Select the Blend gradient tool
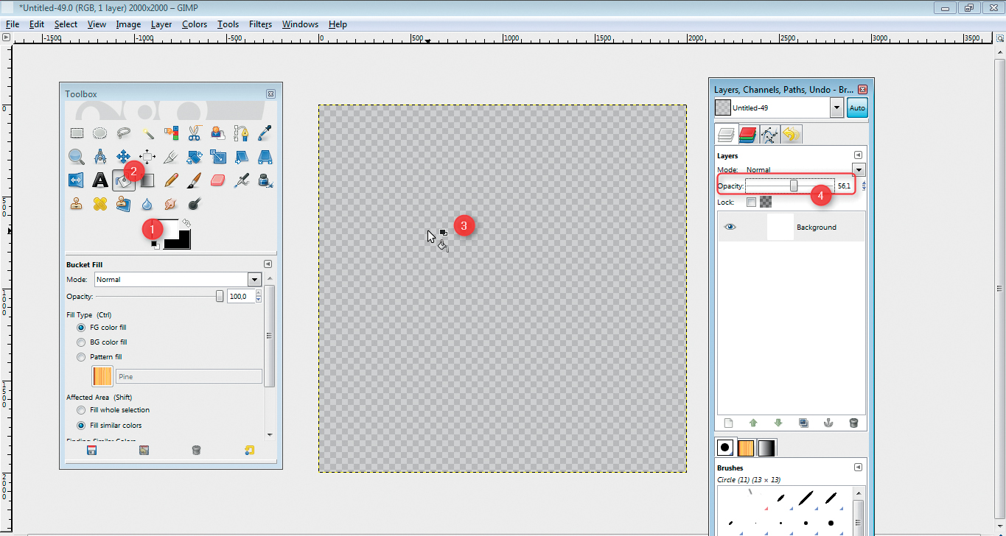The image size is (1006, 536). click(x=147, y=180)
